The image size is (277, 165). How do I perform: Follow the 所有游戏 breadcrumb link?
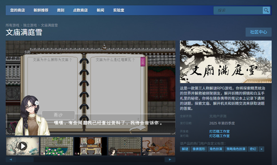point(12,25)
